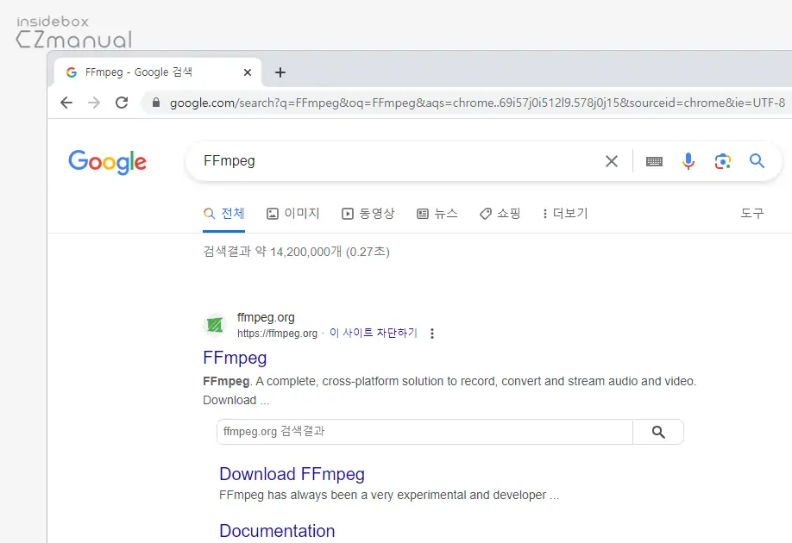Reload the current page
This screenshot has width=792, height=543.
pos(122,103)
